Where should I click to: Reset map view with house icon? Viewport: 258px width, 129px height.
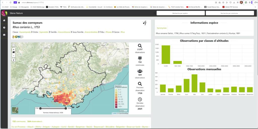14,52
